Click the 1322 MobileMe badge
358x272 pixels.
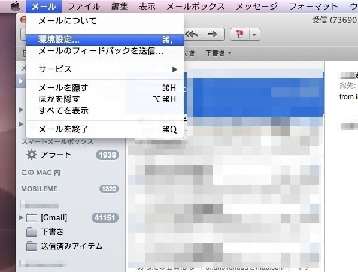(x=109, y=189)
